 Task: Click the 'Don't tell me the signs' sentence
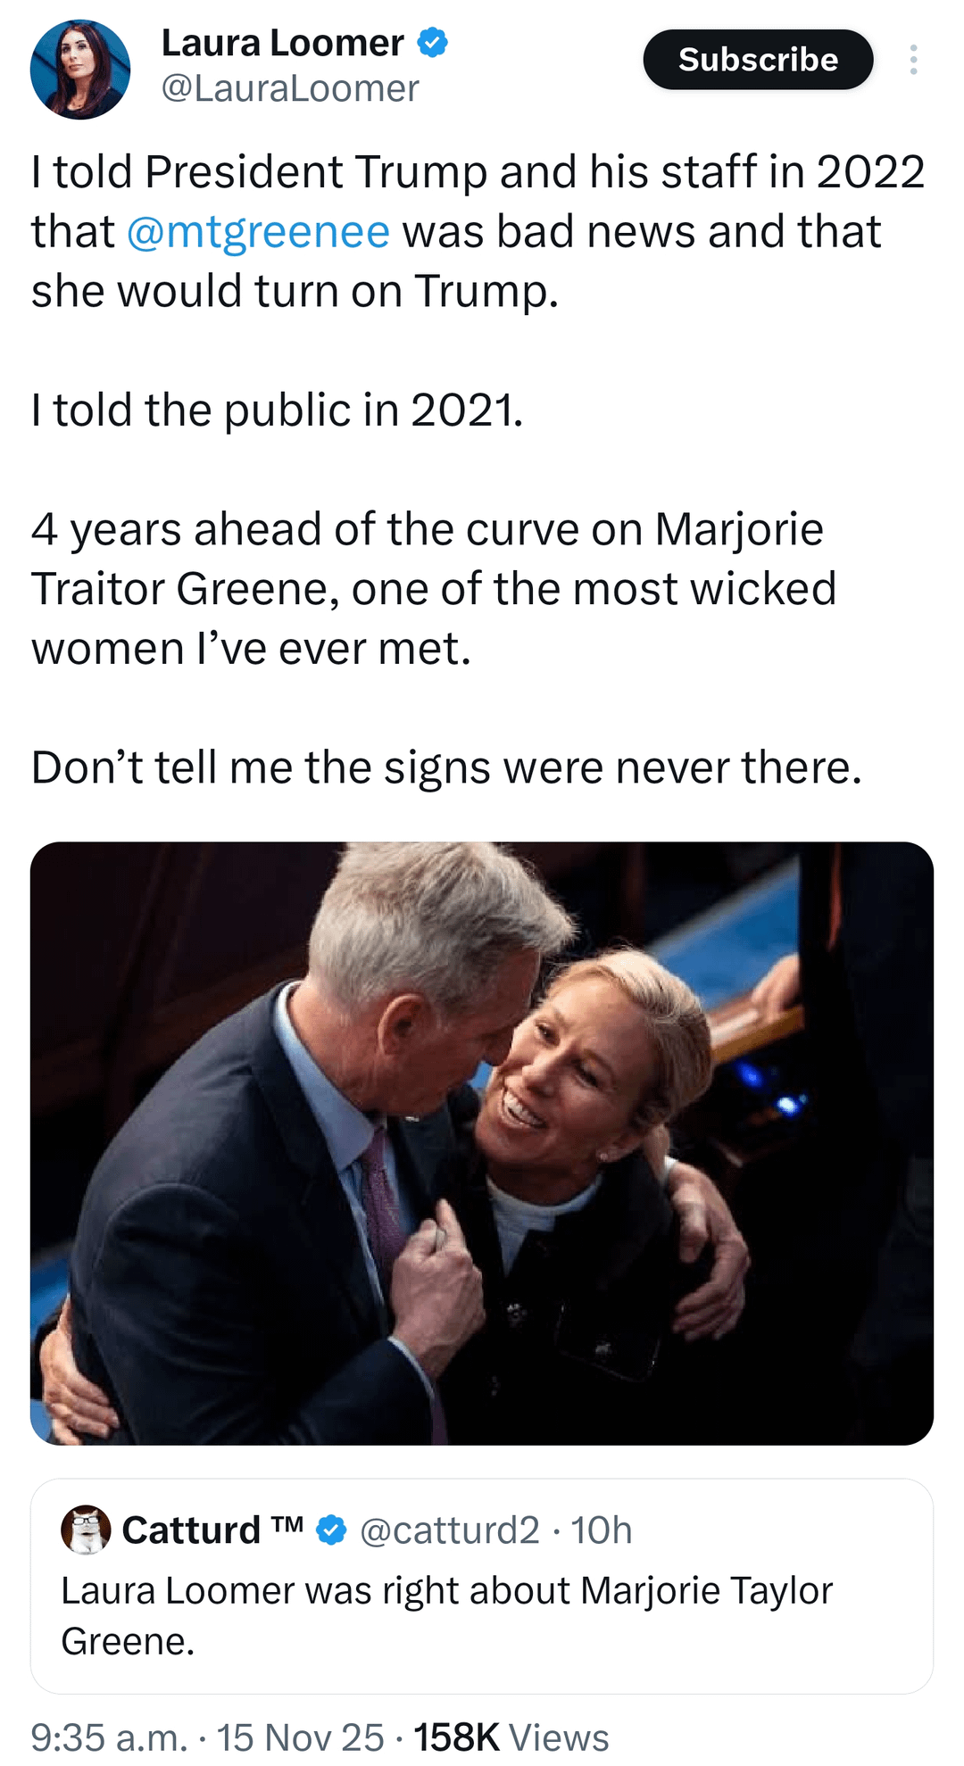pos(446,767)
